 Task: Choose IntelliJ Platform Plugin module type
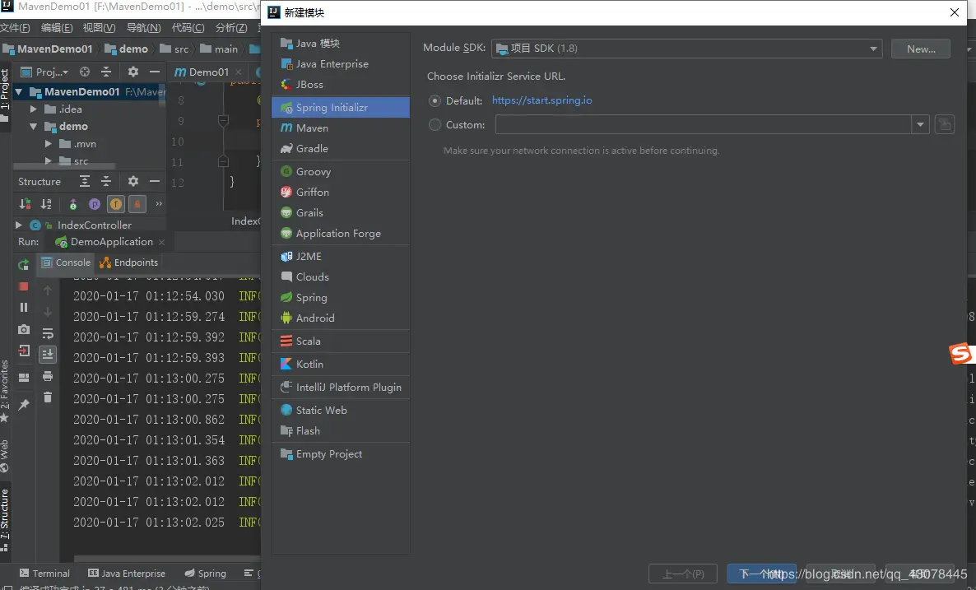coord(341,387)
